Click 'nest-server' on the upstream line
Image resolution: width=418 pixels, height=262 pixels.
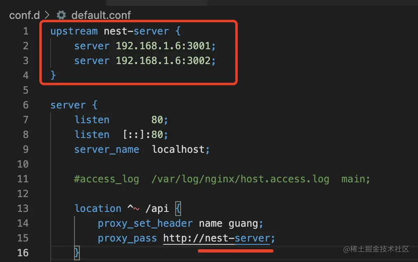pos(136,31)
